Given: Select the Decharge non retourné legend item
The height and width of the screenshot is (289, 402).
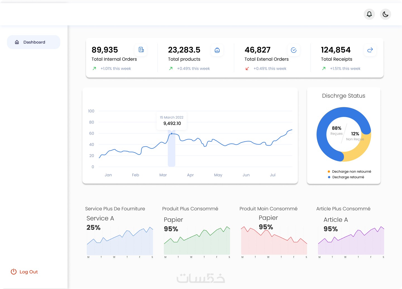Looking at the screenshot, I should click(349, 172).
